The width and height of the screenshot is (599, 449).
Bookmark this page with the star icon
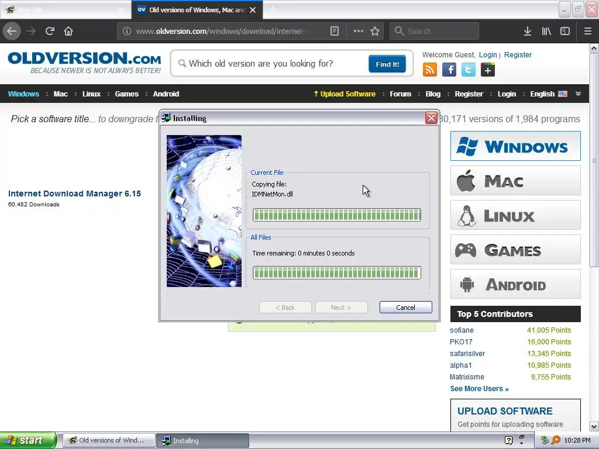[375, 31]
